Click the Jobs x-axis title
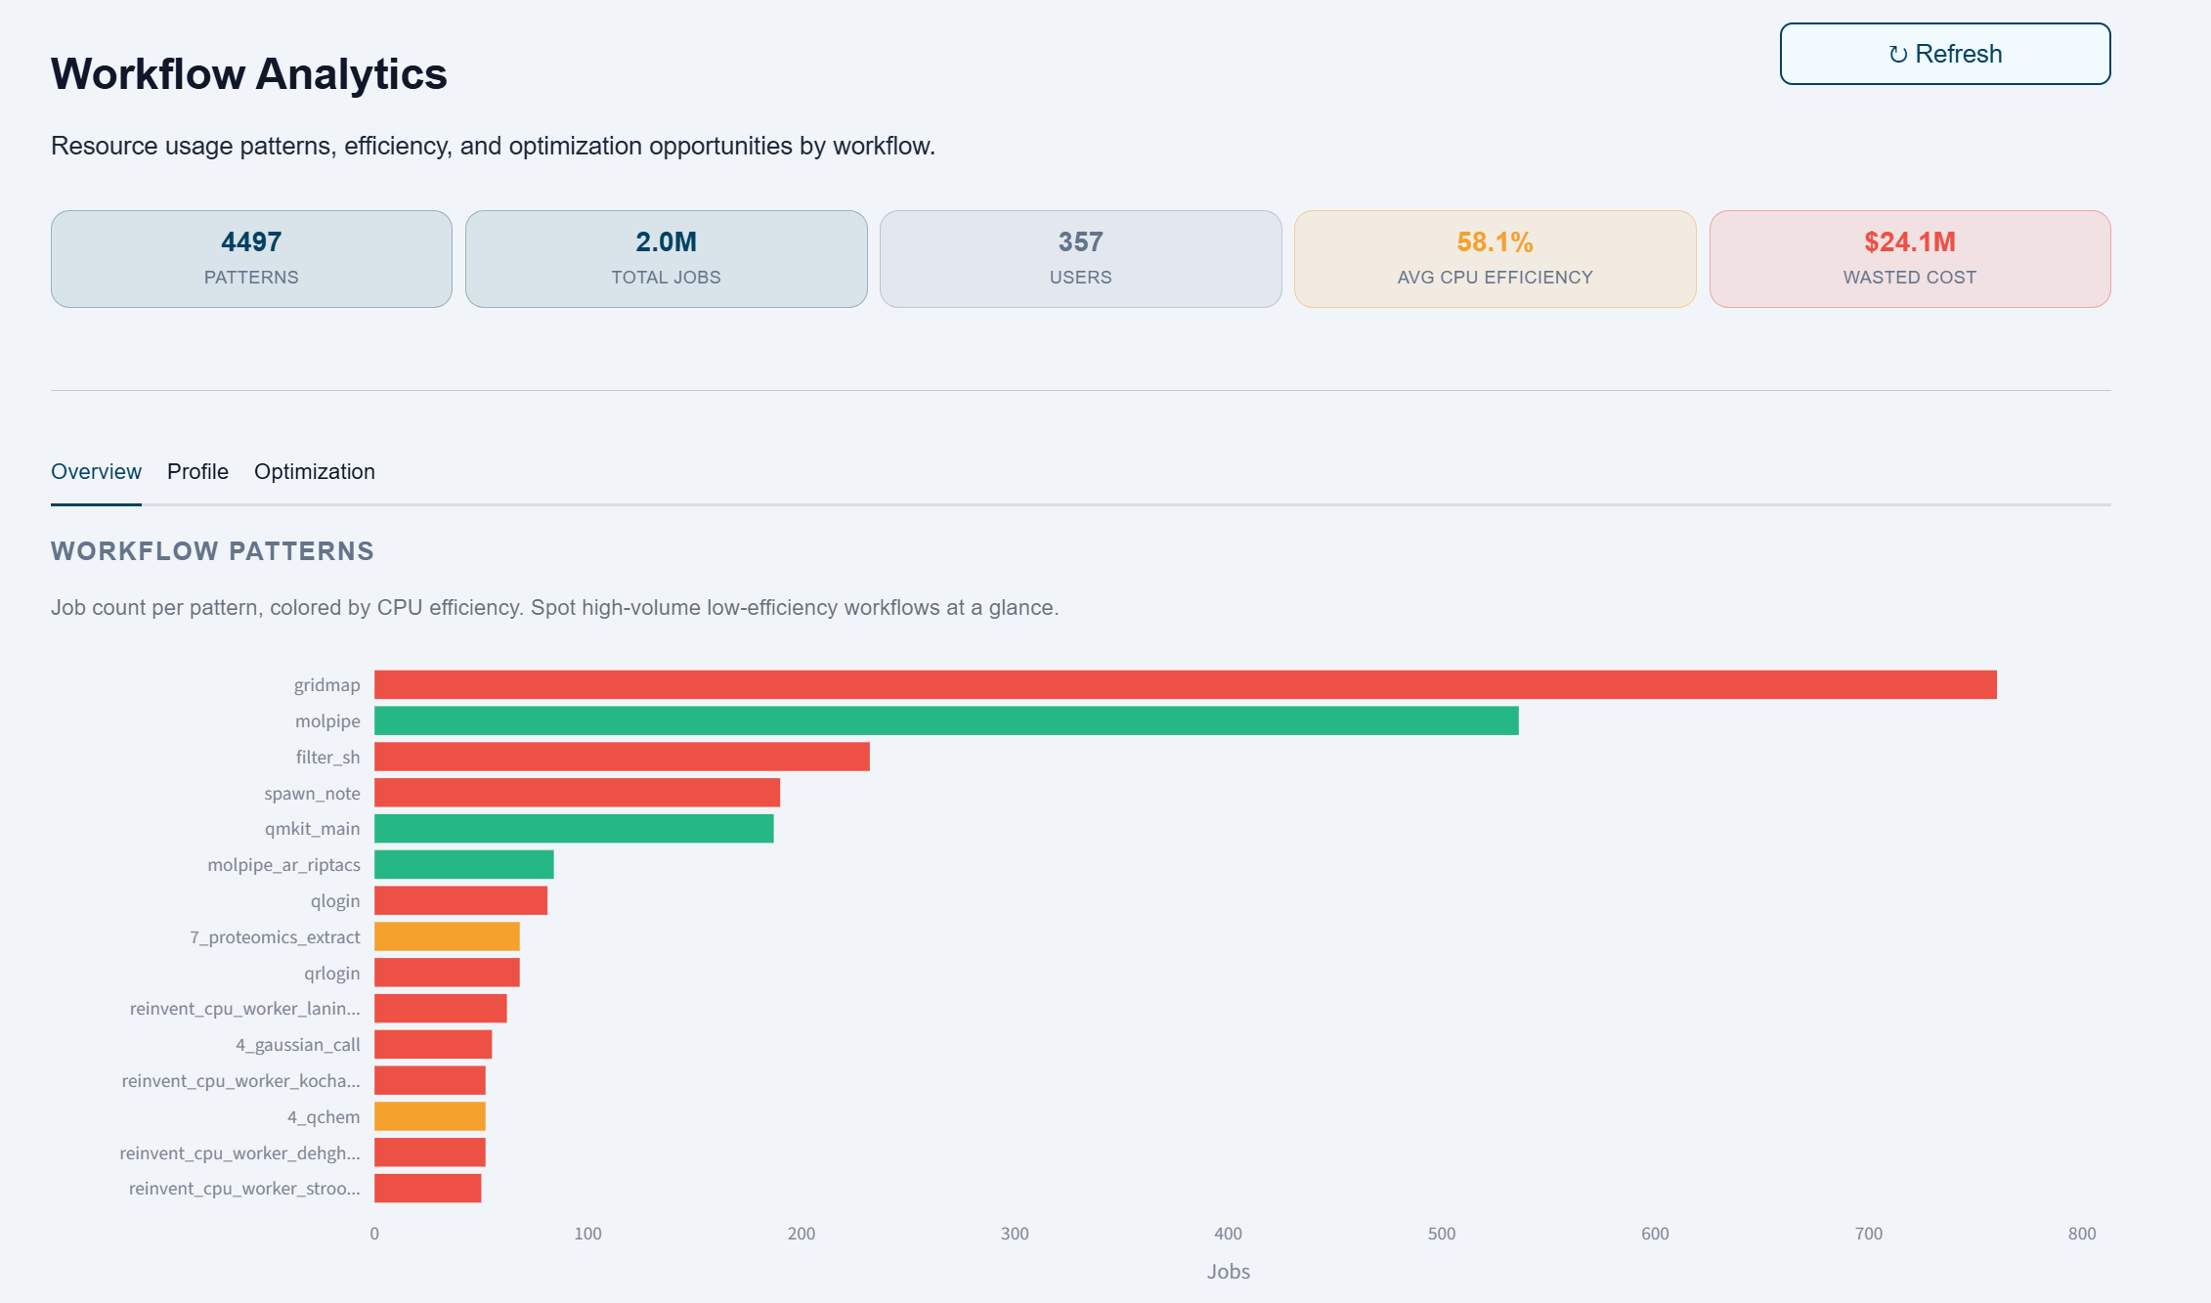This screenshot has width=2211, height=1303. pos(1228,1272)
